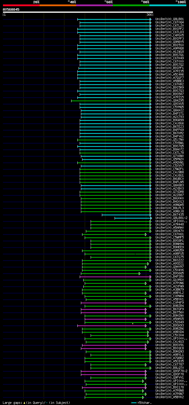Select the UniRef100_A5BYK2 hit name
189x405 pixels.
(x=170, y=397)
